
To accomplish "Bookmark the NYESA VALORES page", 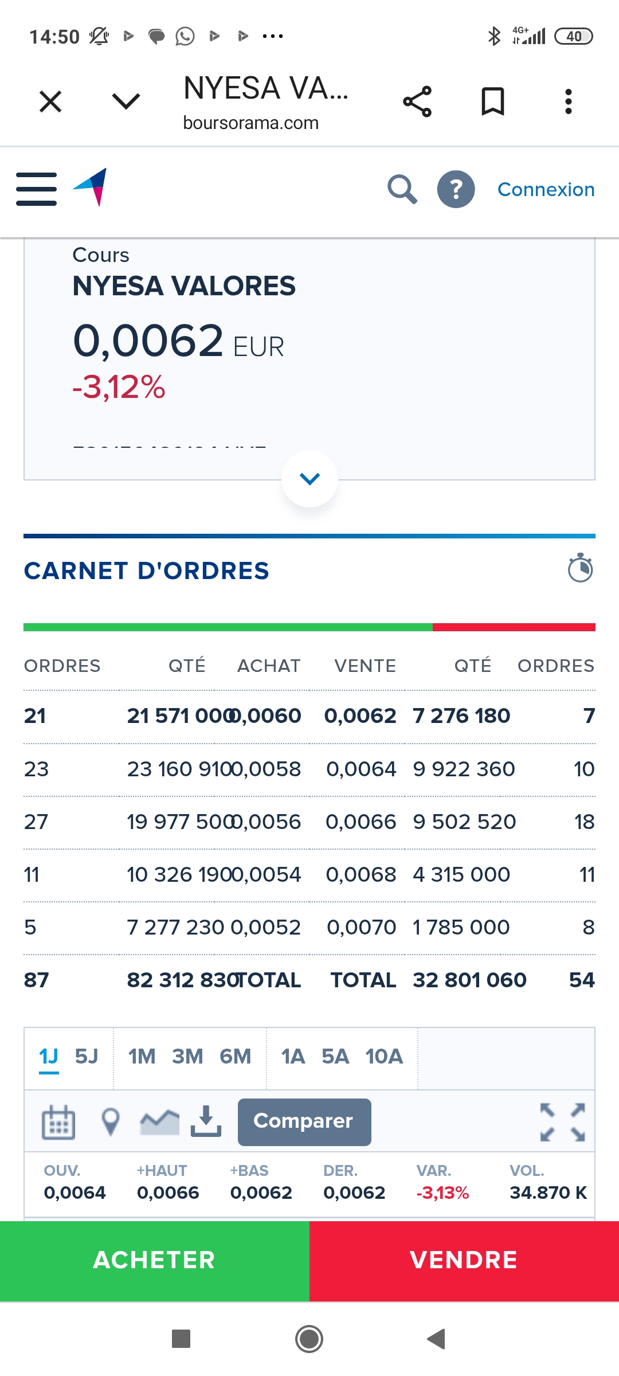I will (492, 102).
